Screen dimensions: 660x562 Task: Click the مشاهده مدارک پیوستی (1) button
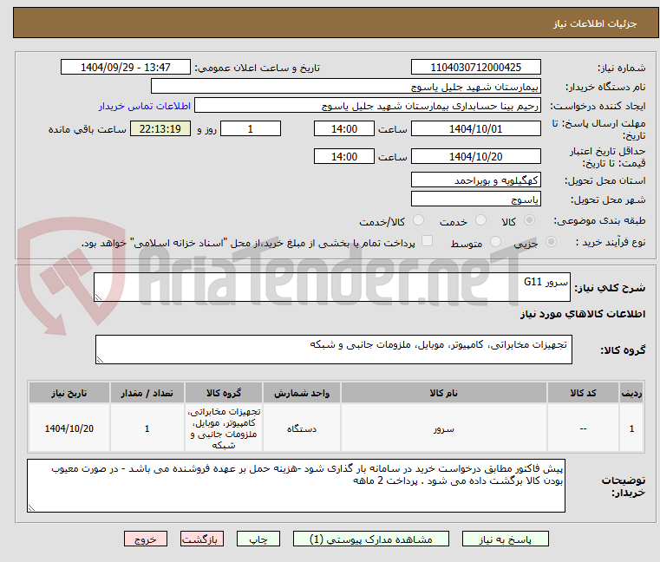371,539
